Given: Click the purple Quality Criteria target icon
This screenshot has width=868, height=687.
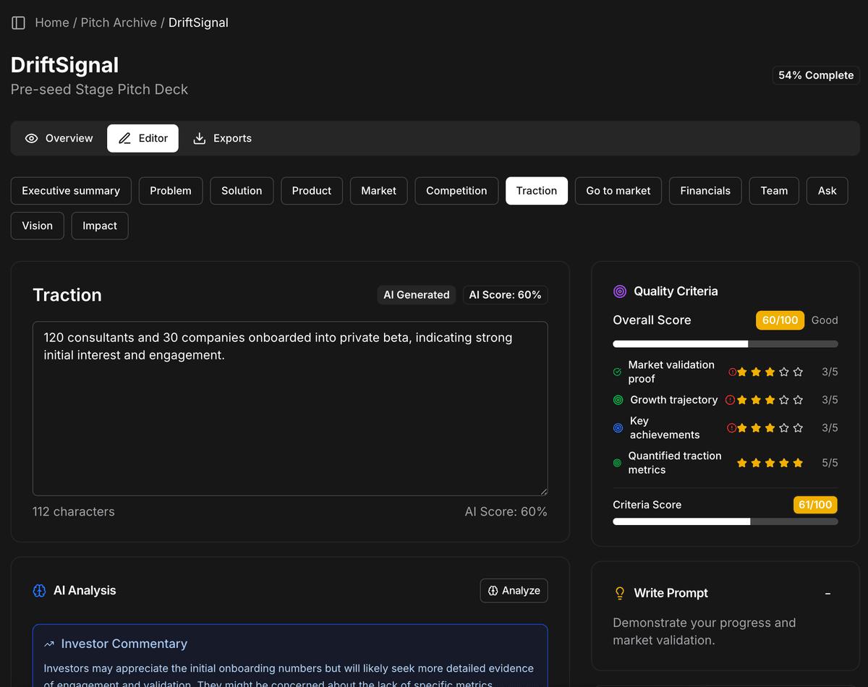Looking at the screenshot, I should click(620, 291).
